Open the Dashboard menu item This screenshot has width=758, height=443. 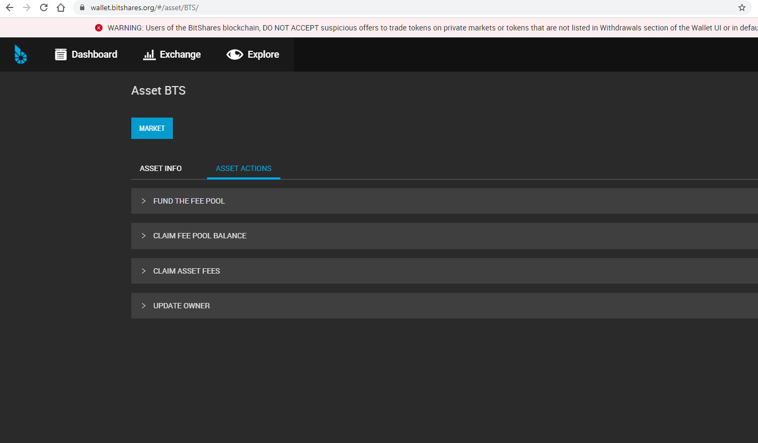click(x=86, y=55)
